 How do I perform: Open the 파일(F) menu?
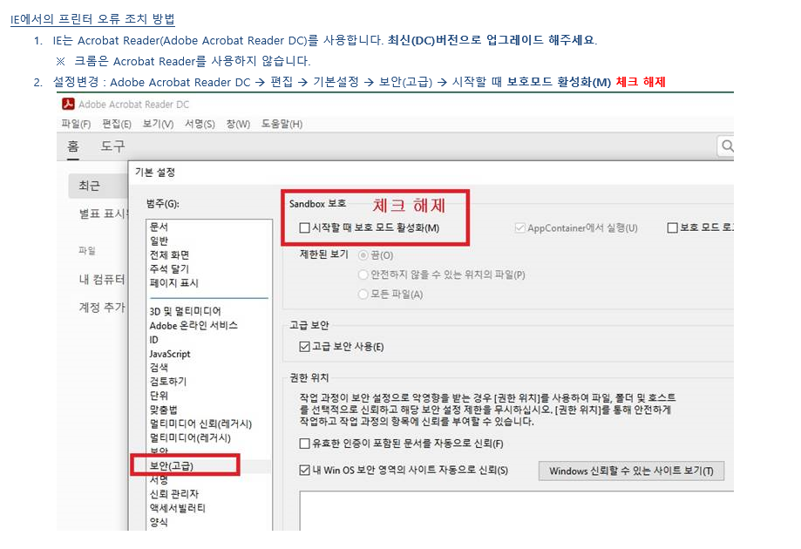point(76,125)
